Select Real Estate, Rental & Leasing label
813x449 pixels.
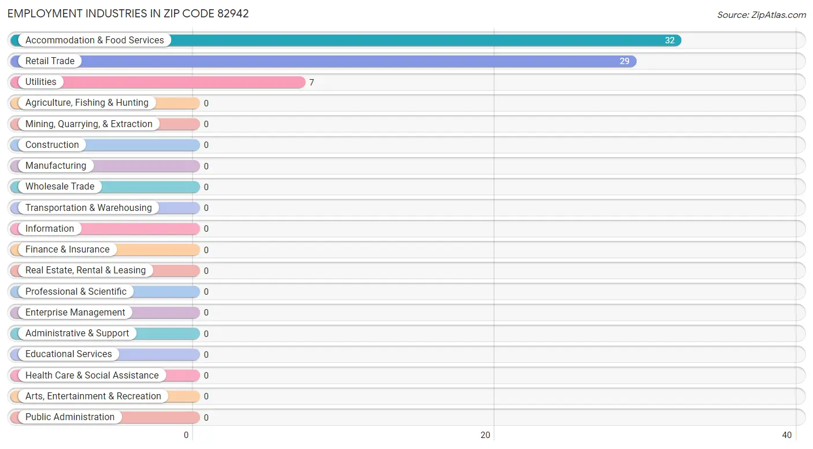[x=86, y=270]
